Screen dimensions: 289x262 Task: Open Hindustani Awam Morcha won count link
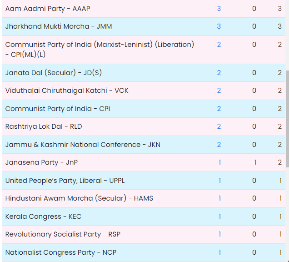219,198
